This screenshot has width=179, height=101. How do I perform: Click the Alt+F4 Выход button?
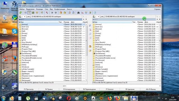tap(150, 89)
